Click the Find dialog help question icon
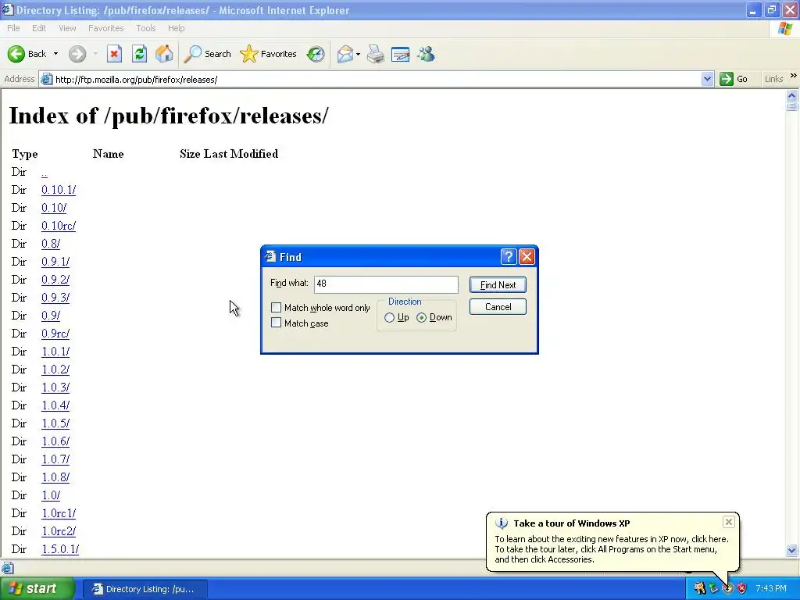Viewport: 800px width, 600px height. 508,256
